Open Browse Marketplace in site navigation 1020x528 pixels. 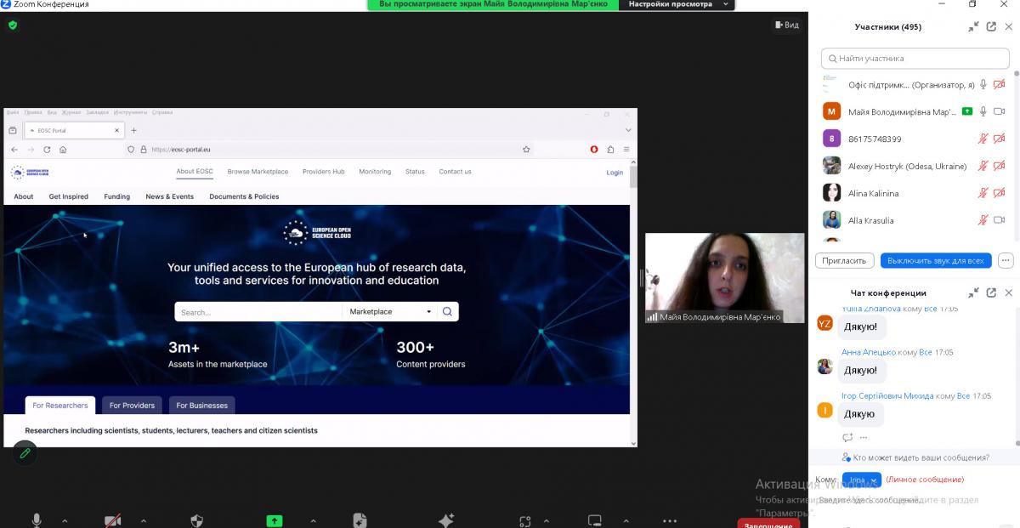pyautogui.click(x=258, y=172)
